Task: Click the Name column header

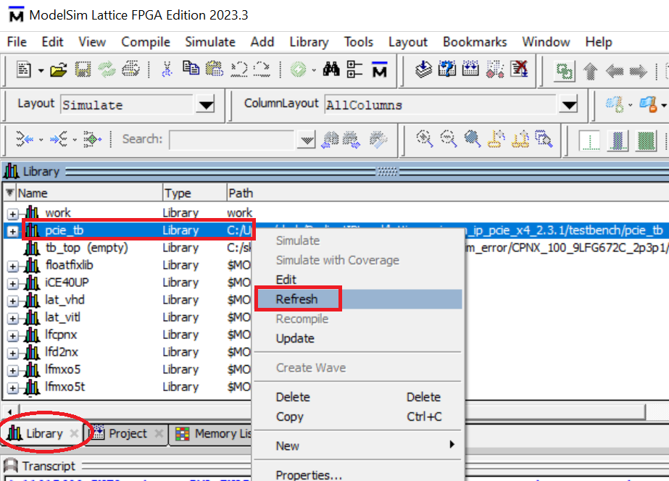Action: point(88,193)
